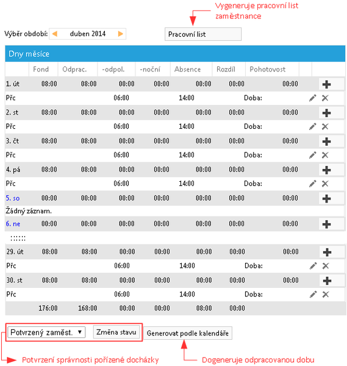Select the 2. st day label

click(x=12, y=112)
